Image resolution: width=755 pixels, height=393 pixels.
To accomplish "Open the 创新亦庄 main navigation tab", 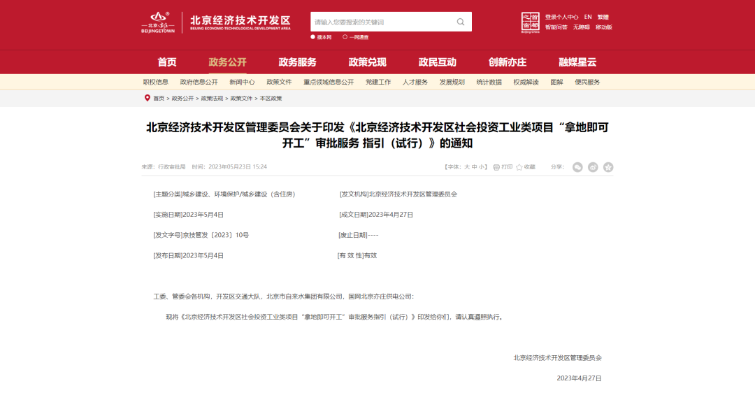I will pos(508,62).
